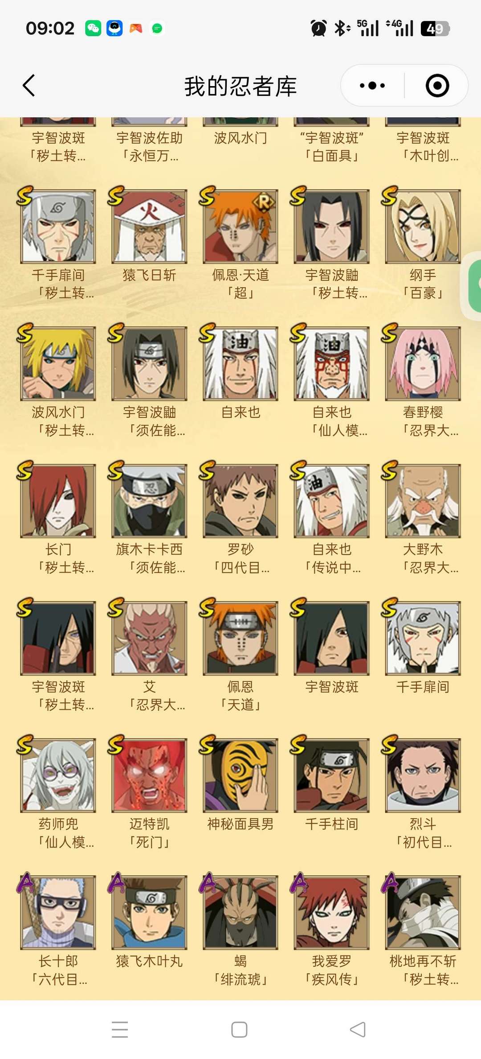Screen dimensions: 481x1059
Task: Tap the Android back triangle button
Action: coord(358,1030)
